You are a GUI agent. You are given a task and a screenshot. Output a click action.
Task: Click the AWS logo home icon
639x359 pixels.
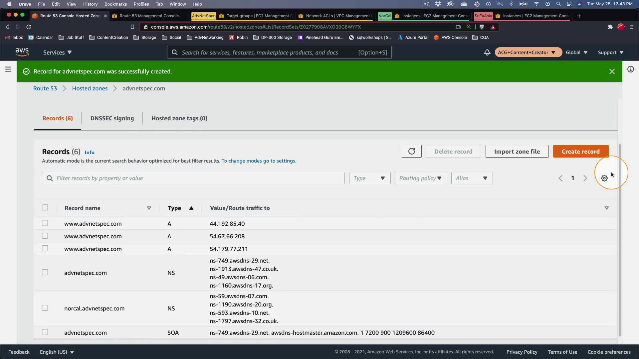[22, 52]
